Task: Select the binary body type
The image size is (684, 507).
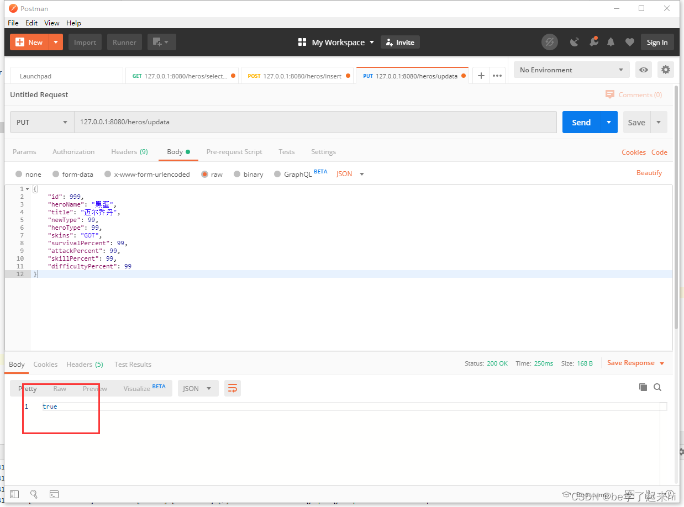Action: click(249, 175)
